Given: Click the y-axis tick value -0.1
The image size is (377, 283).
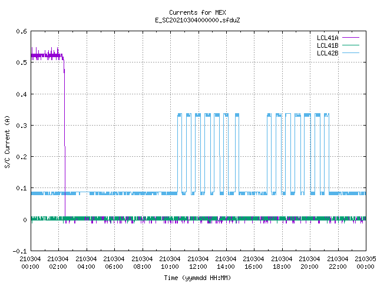Looking at the screenshot, I should [19, 251].
